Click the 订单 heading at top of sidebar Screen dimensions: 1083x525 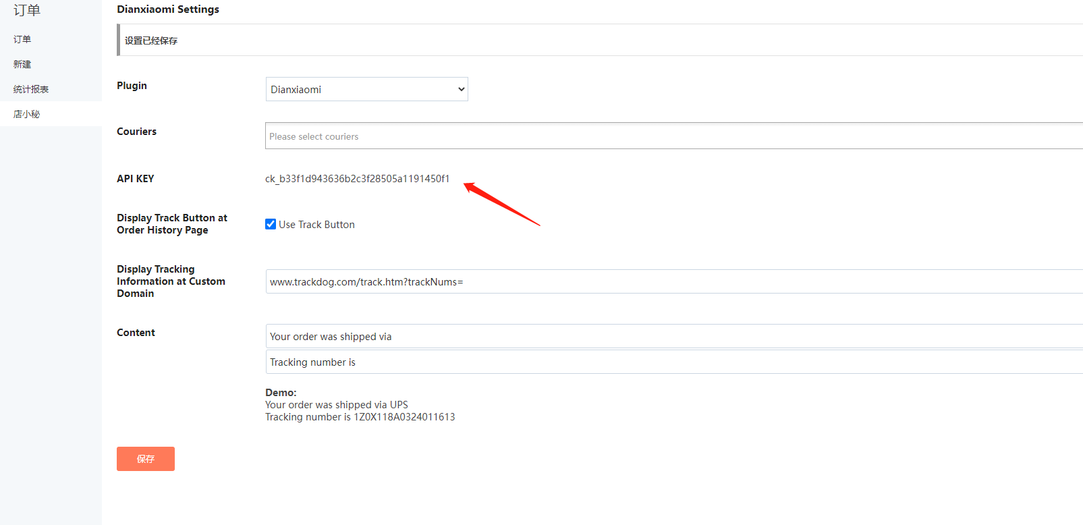27,10
